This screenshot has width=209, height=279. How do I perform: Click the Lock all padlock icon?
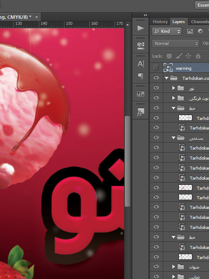198,56
